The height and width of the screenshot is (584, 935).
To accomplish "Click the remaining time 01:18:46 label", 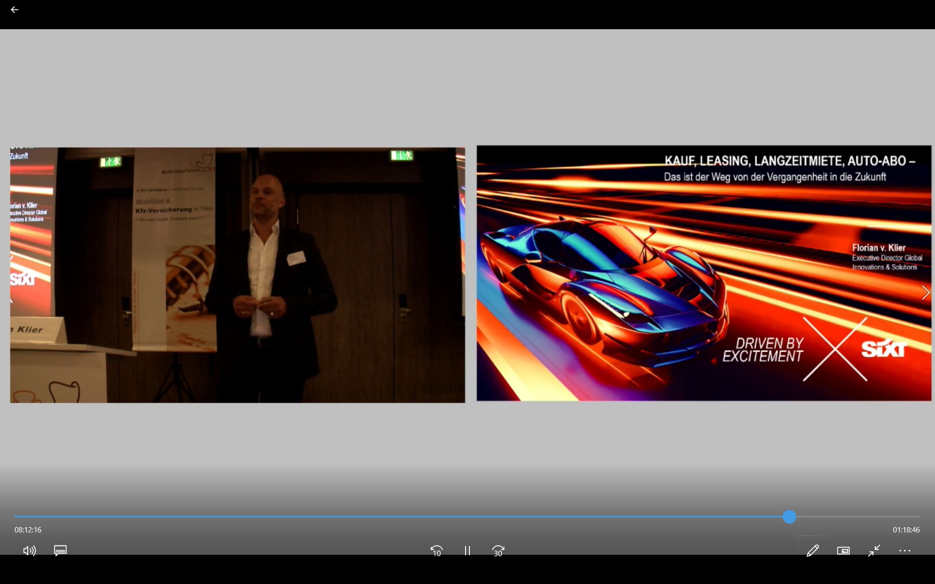I will [x=906, y=529].
